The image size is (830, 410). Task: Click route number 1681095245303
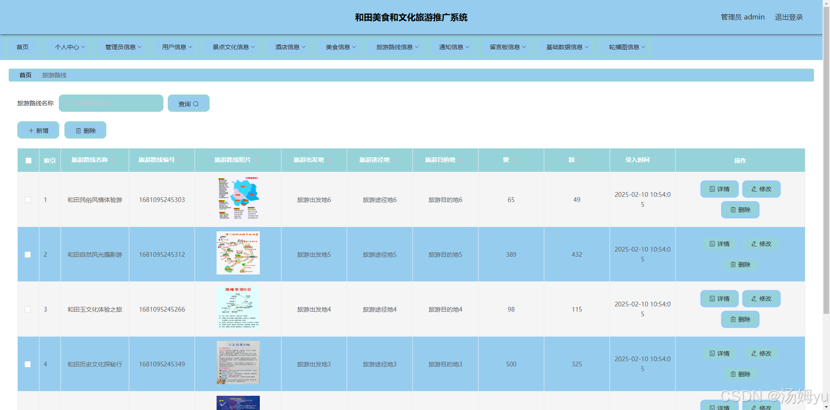point(162,200)
